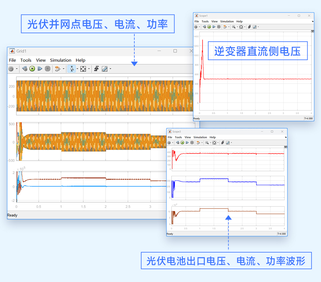Viewport: 321px width, 282px height.
Task: Click highlight block icon in Scope3 toolbar
Action: (198, 143)
